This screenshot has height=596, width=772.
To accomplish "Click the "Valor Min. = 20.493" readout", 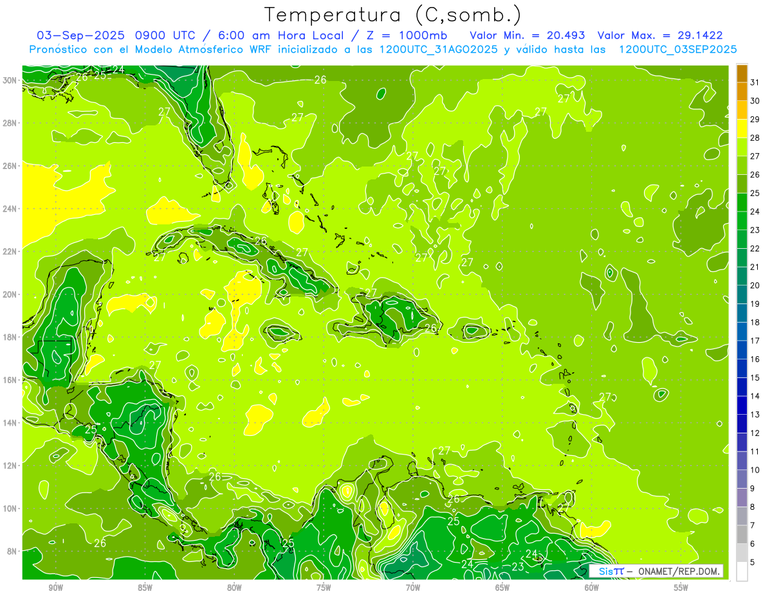I will [527, 35].
